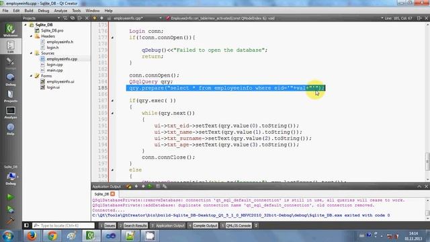Show the Search Results pane

tap(133, 226)
